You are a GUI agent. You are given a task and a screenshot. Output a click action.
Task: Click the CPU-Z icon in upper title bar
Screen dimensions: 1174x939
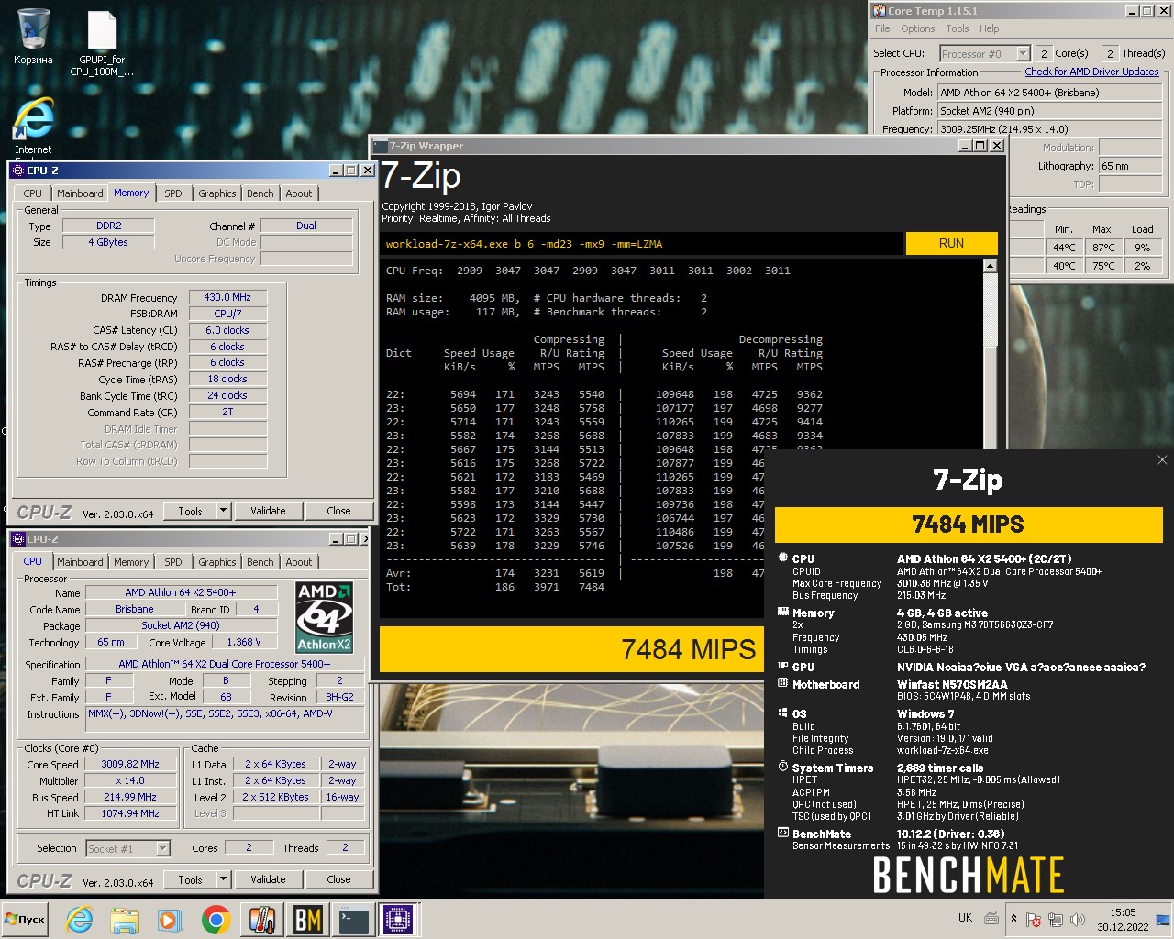pyautogui.click(x=18, y=171)
